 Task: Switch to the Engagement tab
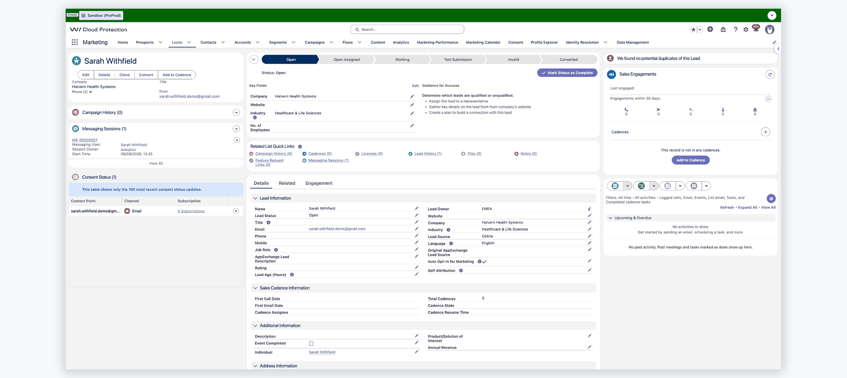[x=319, y=183]
